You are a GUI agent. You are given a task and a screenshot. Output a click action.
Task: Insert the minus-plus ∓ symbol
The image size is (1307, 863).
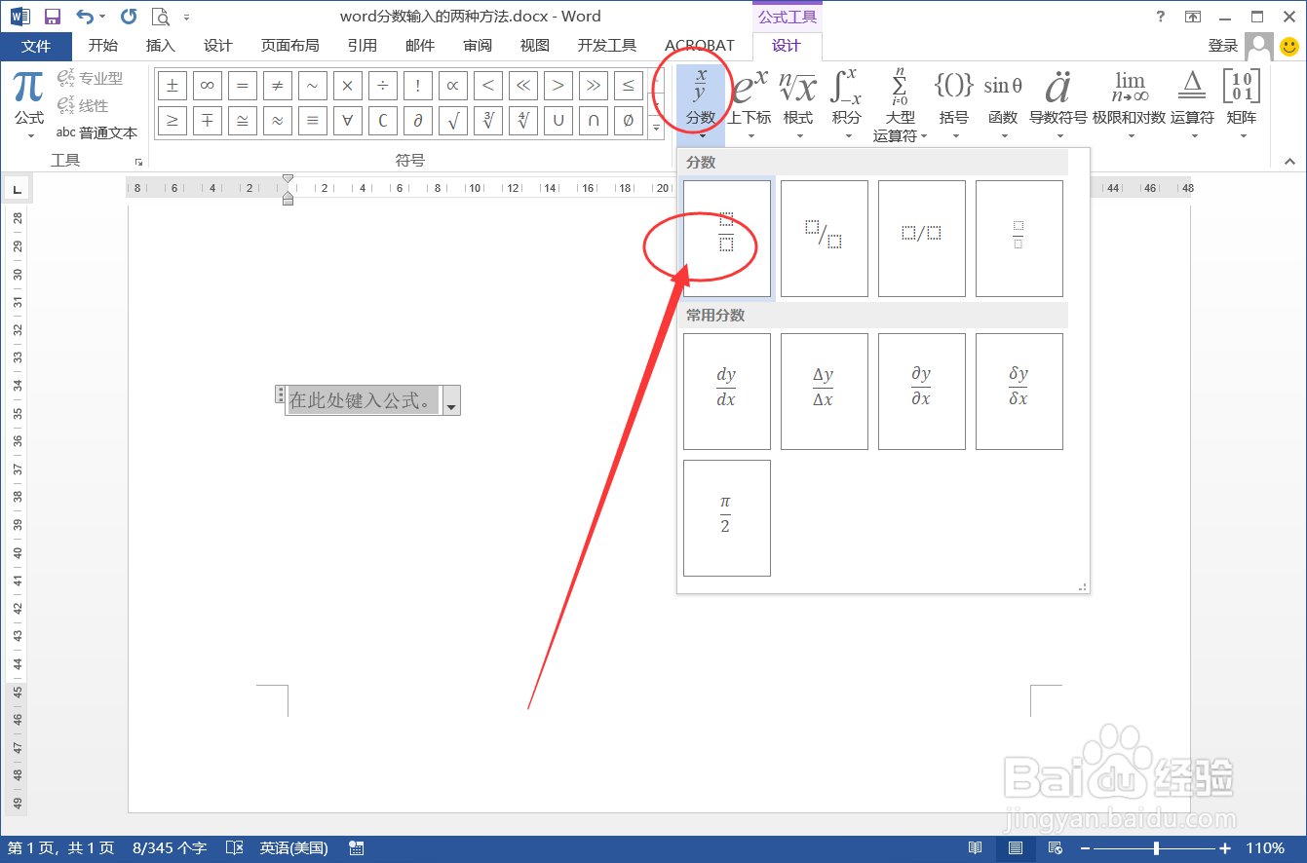pyautogui.click(x=208, y=121)
